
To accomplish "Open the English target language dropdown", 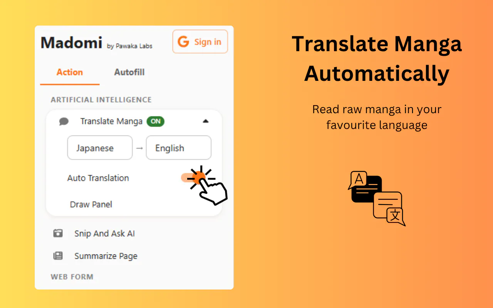I will point(179,147).
